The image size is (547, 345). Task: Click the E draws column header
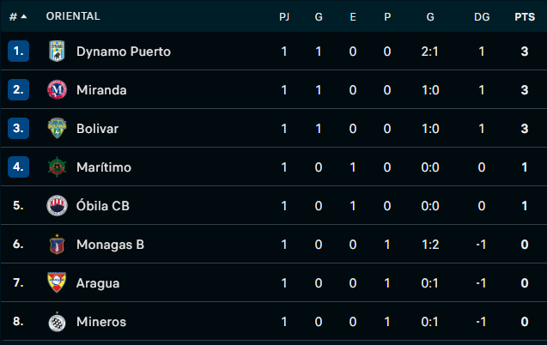pos(353,16)
